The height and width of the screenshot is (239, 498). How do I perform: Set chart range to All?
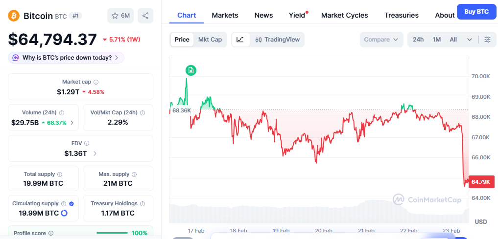453,40
